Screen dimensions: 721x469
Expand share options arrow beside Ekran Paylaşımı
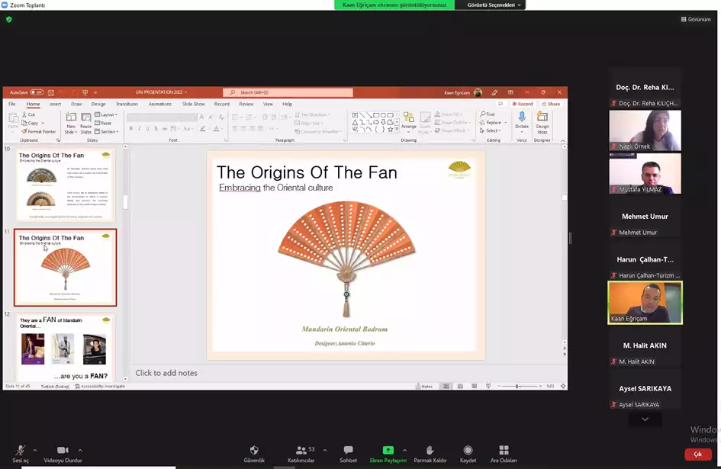coord(404,450)
